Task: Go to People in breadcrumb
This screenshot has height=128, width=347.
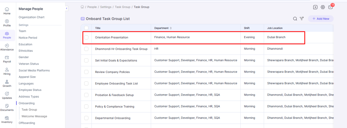Action: pos(92,7)
